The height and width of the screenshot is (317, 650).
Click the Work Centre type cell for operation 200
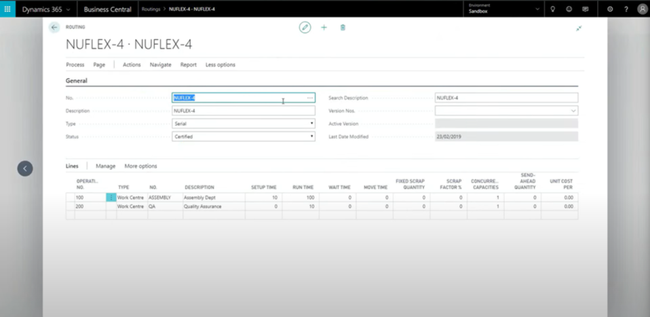[x=132, y=206]
